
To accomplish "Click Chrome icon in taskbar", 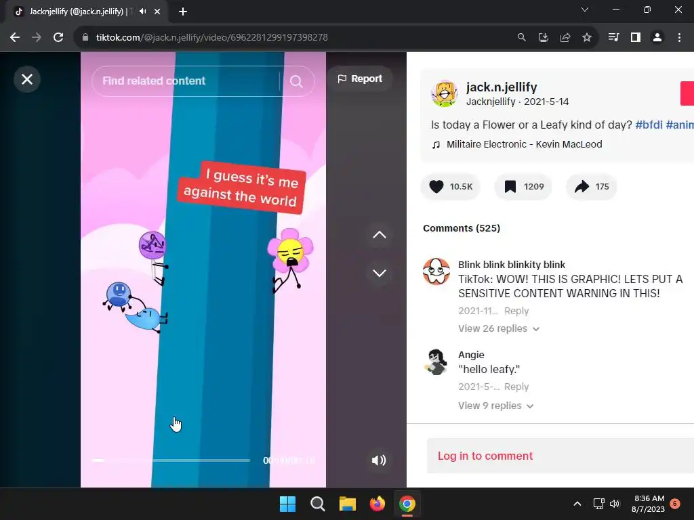I will (407, 504).
